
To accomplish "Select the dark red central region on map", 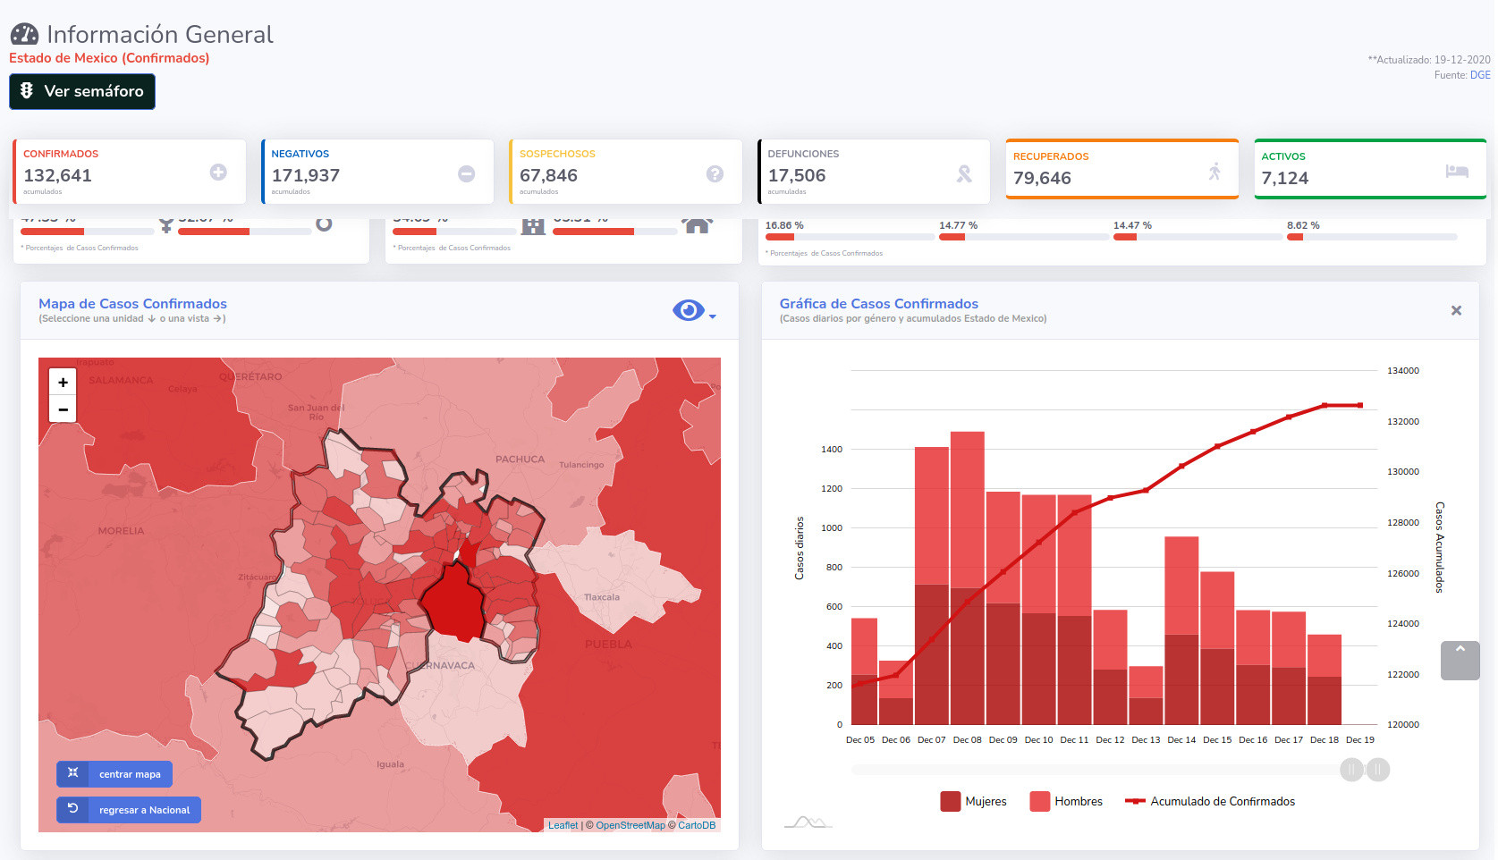I will click(454, 602).
